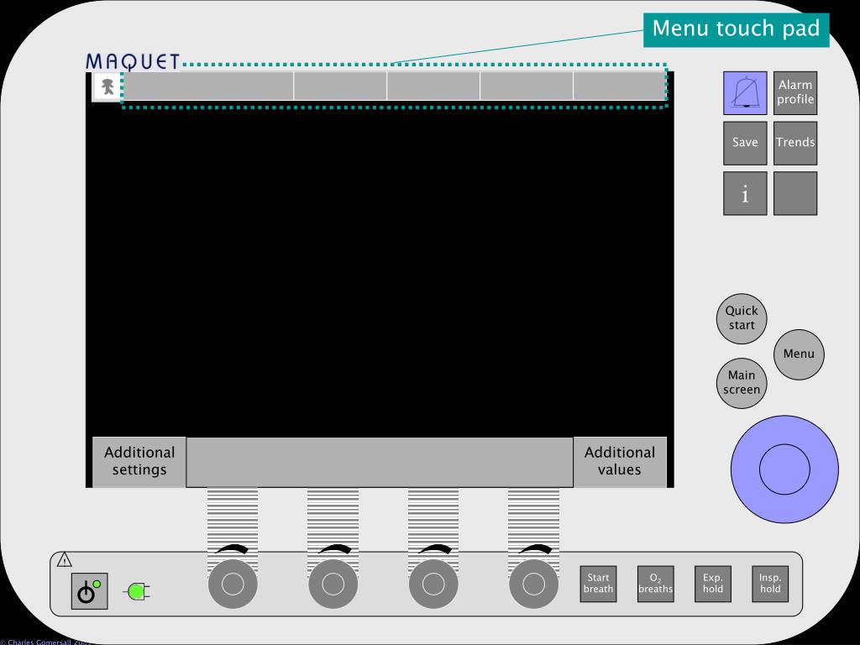Open the Trends view

[795, 143]
